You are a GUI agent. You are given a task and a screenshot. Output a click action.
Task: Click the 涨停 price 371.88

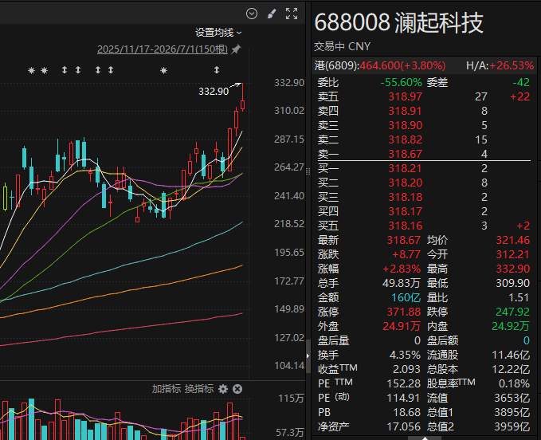(404, 312)
